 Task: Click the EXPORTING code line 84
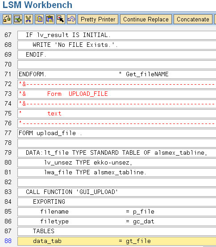tap(116, 202)
